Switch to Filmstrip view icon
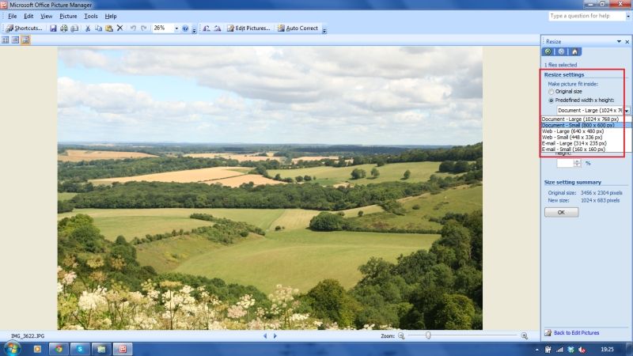The width and height of the screenshot is (633, 356). coord(15,40)
